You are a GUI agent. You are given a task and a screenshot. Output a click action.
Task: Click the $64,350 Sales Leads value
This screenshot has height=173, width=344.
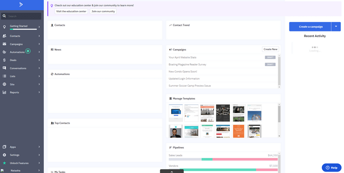273,155
